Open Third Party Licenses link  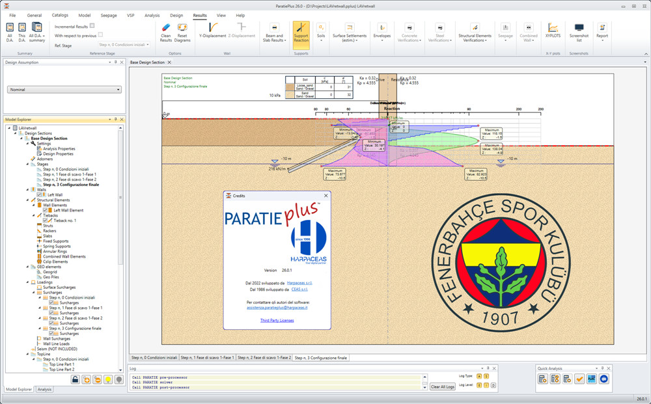277,320
